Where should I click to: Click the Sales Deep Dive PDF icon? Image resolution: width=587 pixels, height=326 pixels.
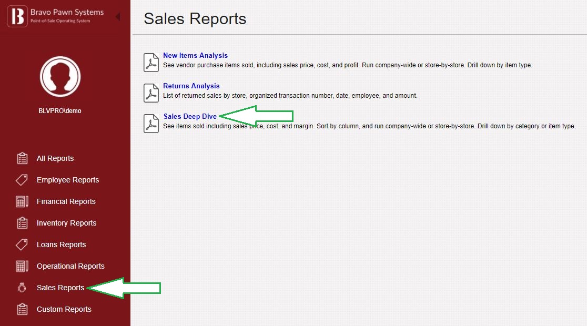coord(151,123)
